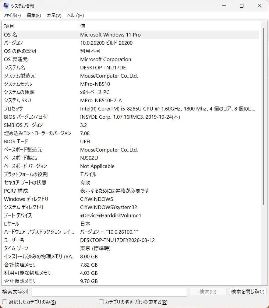Select the OS 名 row
This screenshot has height=308, width=269.
pos(131,35)
